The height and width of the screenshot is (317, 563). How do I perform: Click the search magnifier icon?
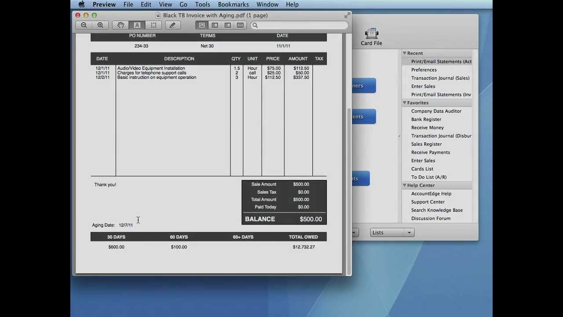[x=255, y=25]
